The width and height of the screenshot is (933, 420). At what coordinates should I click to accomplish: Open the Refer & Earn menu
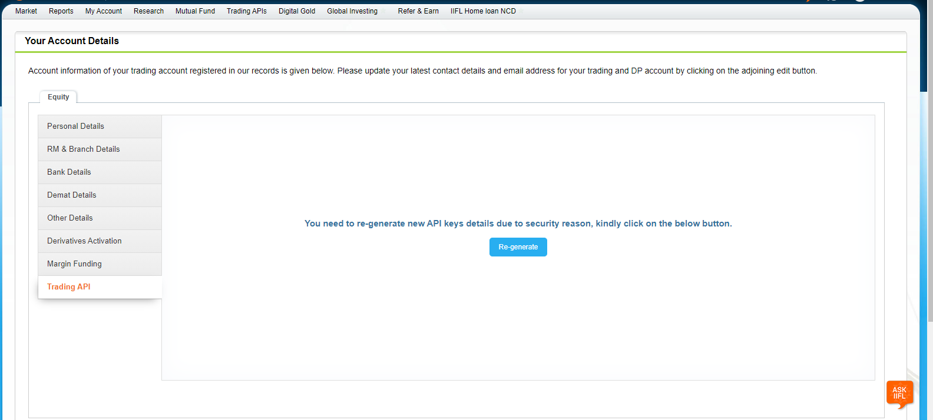pyautogui.click(x=418, y=11)
